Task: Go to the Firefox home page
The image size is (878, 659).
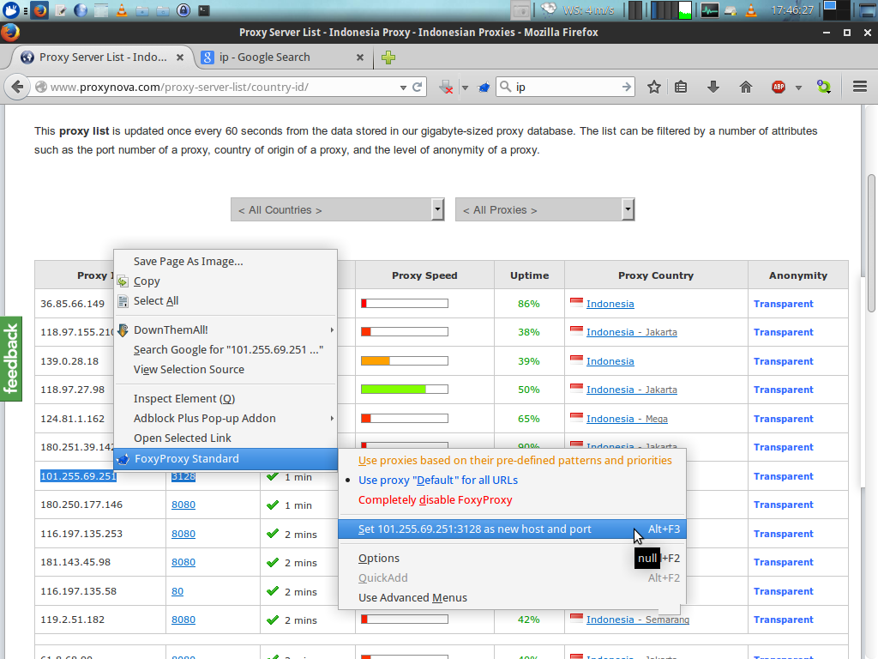Action: click(x=745, y=87)
